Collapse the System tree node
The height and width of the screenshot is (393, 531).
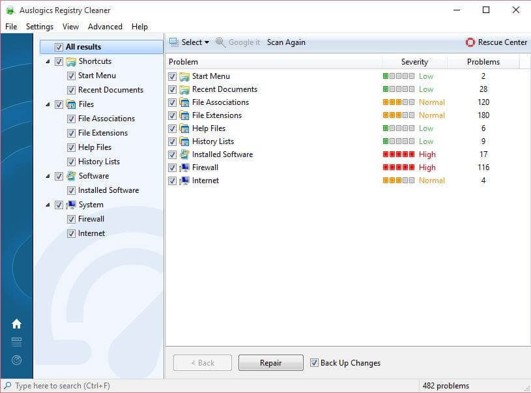click(48, 205)
